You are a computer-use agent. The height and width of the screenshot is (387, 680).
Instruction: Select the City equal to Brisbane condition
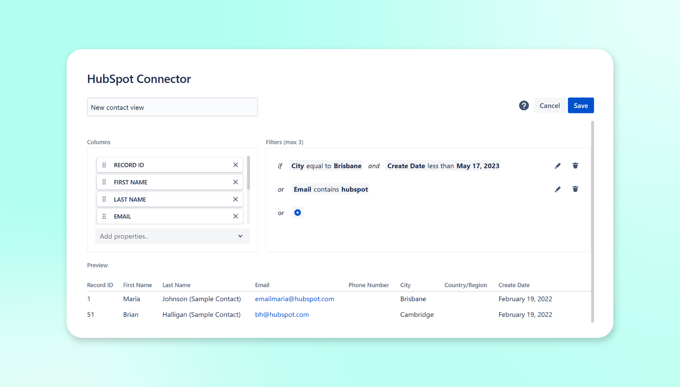[326, 166]
